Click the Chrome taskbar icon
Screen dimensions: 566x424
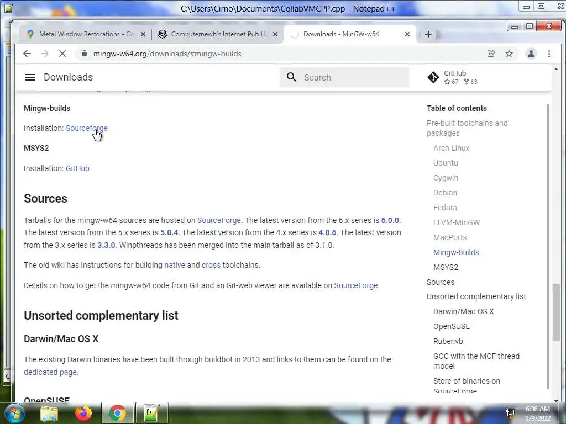tap(117, 413)
